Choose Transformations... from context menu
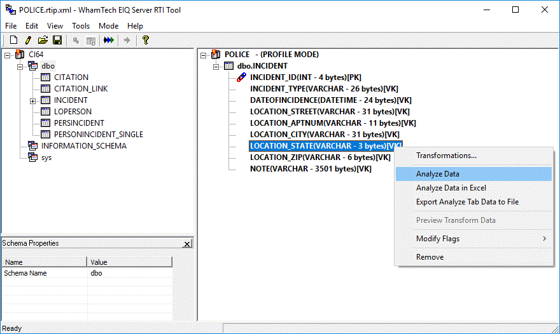560x334 pixels. click(473, 156)
